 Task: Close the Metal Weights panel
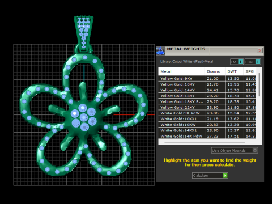point(260,50)
